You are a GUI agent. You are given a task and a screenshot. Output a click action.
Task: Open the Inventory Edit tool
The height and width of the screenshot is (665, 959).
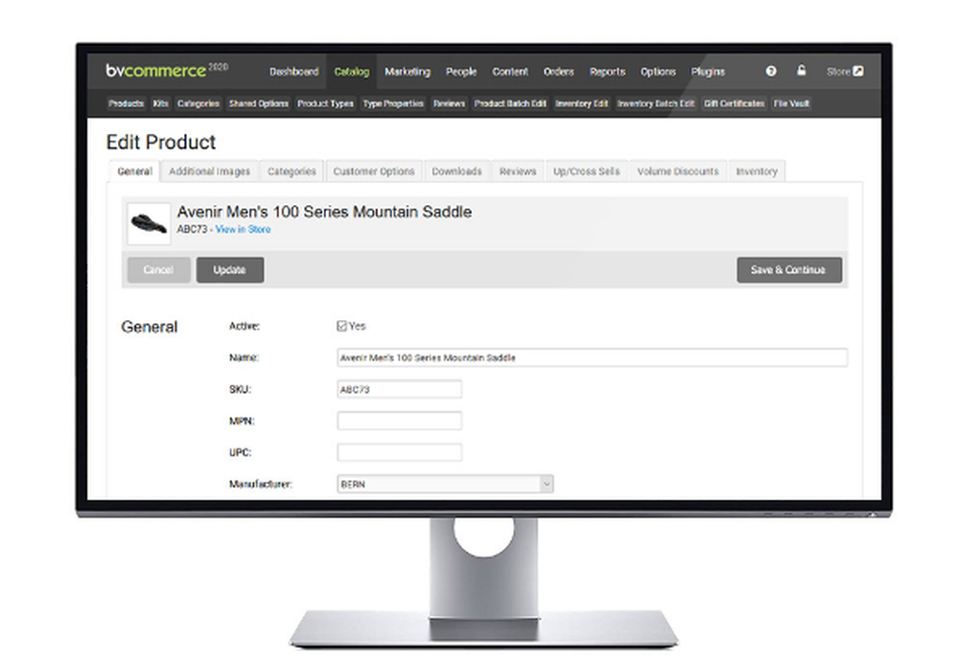pyautogui.click(x=582, y=103)
